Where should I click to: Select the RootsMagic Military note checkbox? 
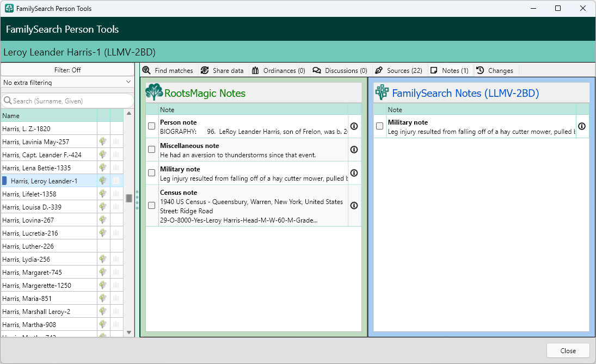152,173
